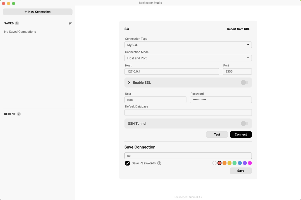
Task: Click the Port field showing 3306
Action: pyautogui.click(x=237, y=71)
